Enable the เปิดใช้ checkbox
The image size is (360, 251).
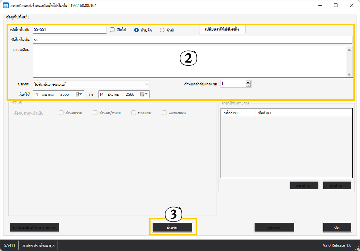point(112,30)
